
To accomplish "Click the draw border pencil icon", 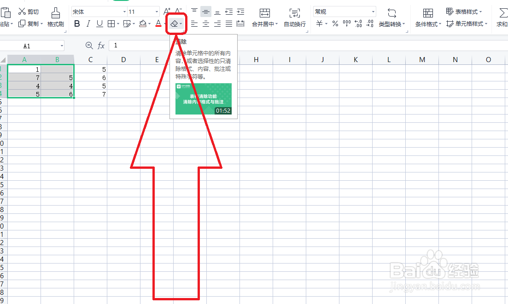I will tap(127, 23).
